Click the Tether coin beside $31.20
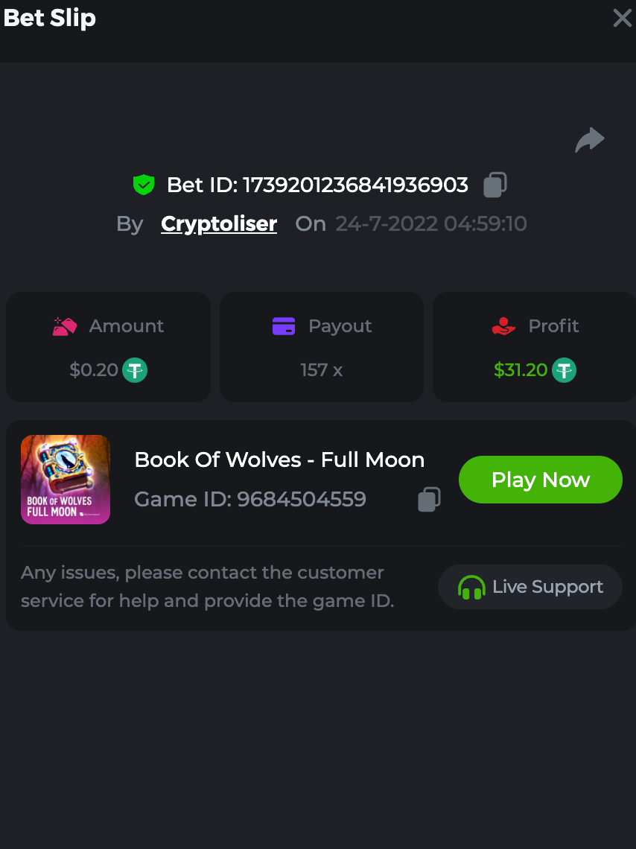The width and height of the screenshot is (636, 849). pos(564,370)
